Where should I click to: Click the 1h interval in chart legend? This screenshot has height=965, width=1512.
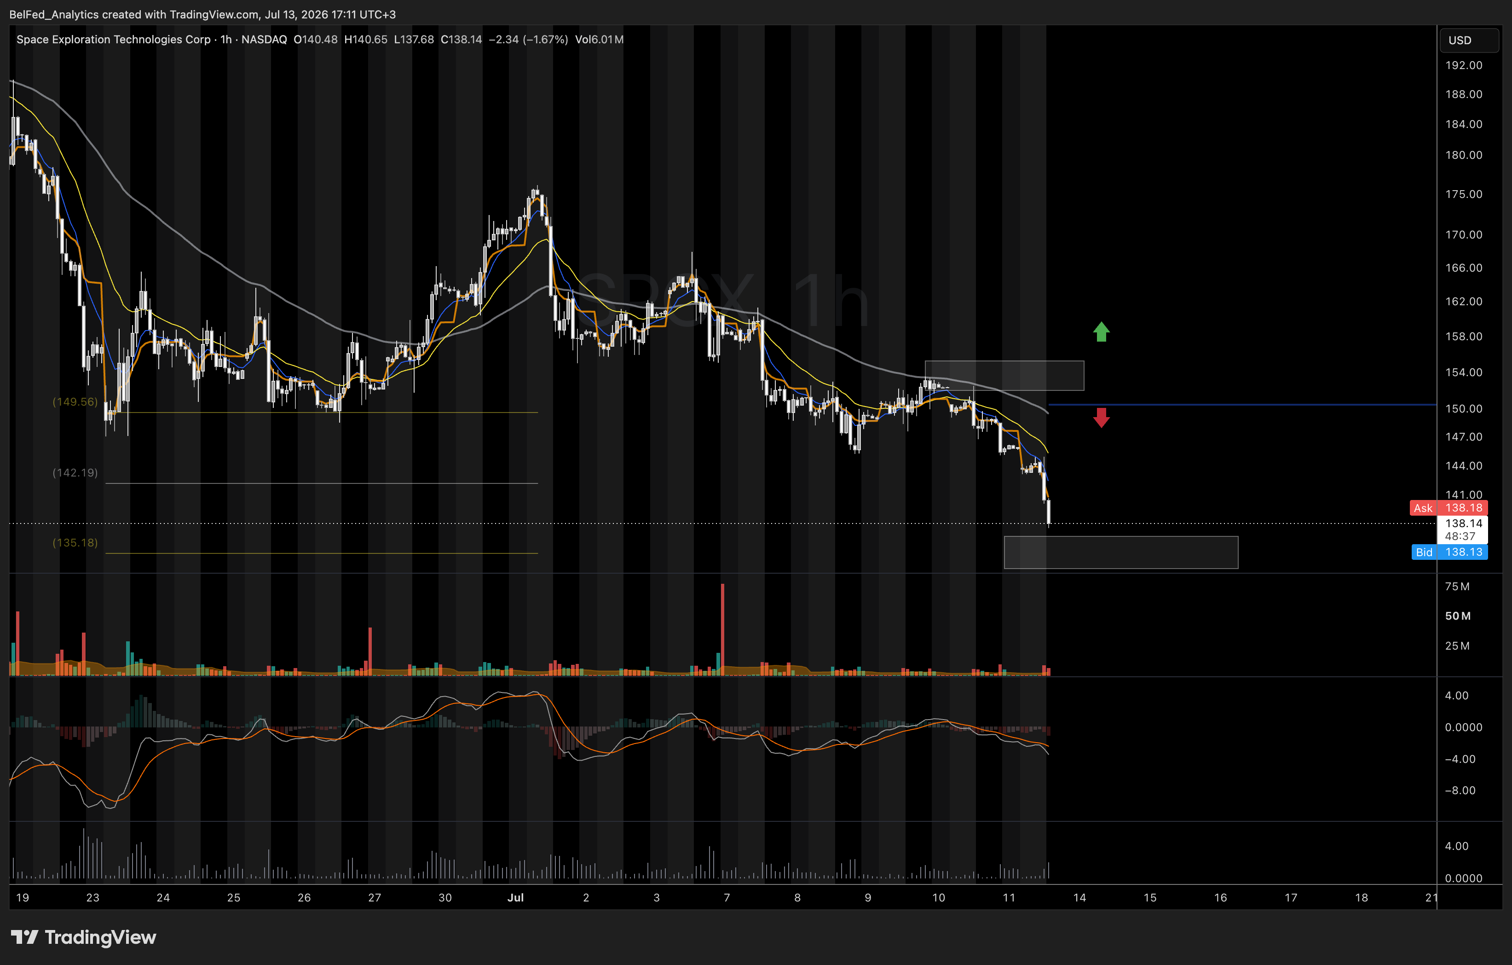[x=226, y=40]
